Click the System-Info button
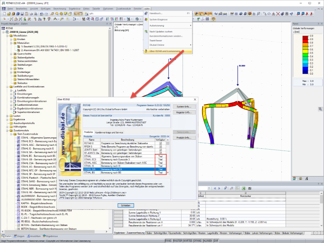The width and height of the screenshot is (324, 243). click(184, 107)
